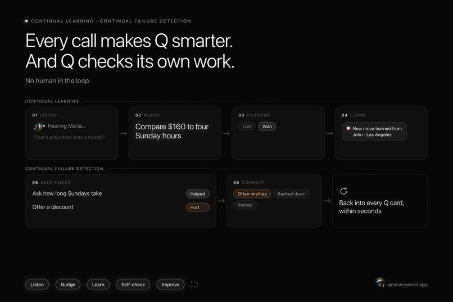Click the New move learned from John notification
This screenshot has height=302, width=453.
click(x=374, y=132)
